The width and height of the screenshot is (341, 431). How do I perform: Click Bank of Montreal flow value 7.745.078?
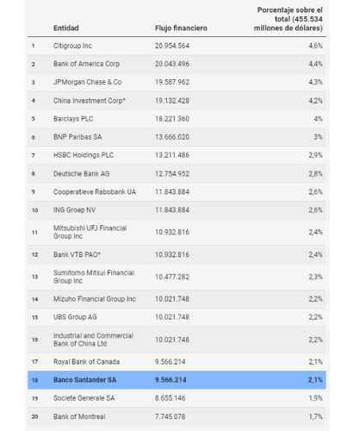170,416
